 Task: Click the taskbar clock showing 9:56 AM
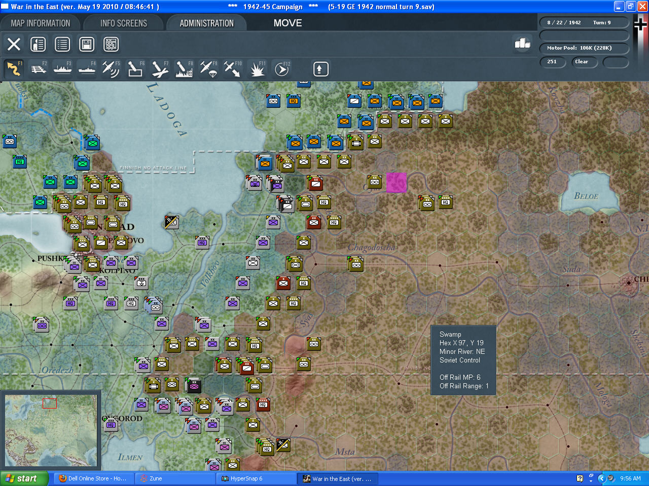click(x=630, y=478)
